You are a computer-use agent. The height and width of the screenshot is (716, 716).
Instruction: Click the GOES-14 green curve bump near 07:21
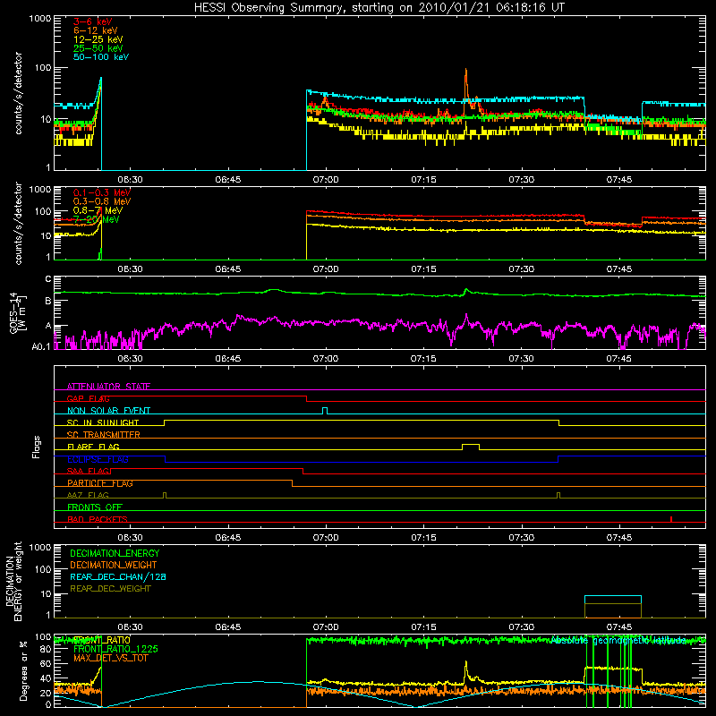coord(466,289)
